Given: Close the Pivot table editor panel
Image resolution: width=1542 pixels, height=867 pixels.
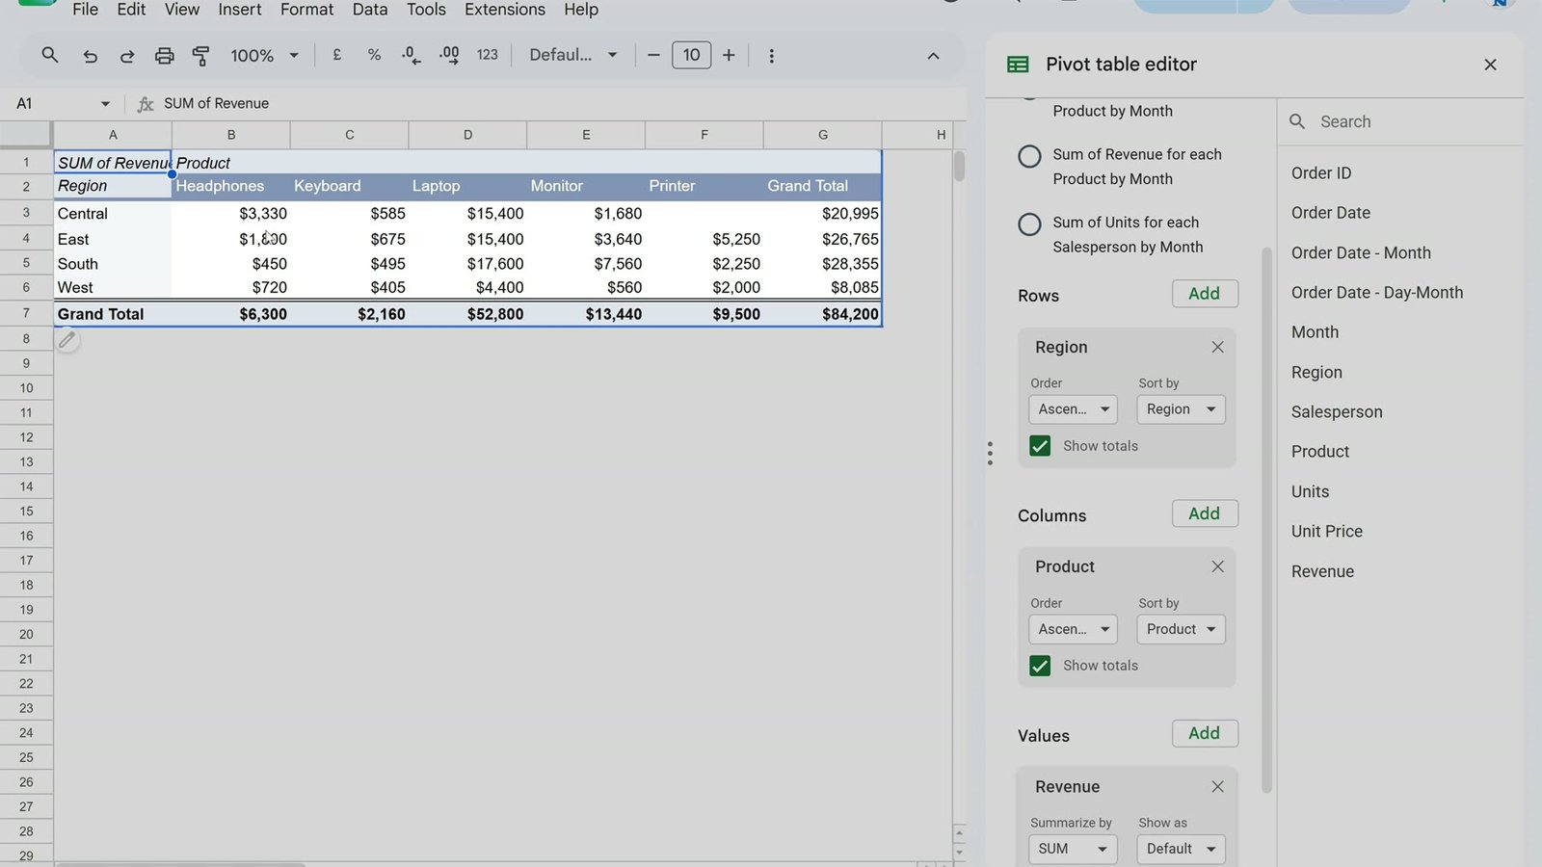Looking at the screenshot, I should [1490, 65].
